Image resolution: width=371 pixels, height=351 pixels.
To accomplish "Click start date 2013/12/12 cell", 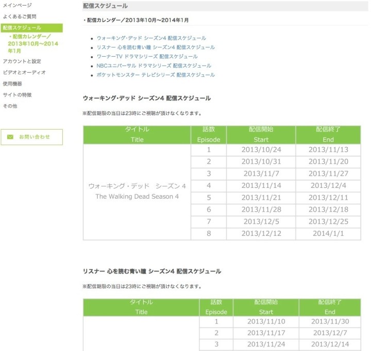I will click(261, 234).
